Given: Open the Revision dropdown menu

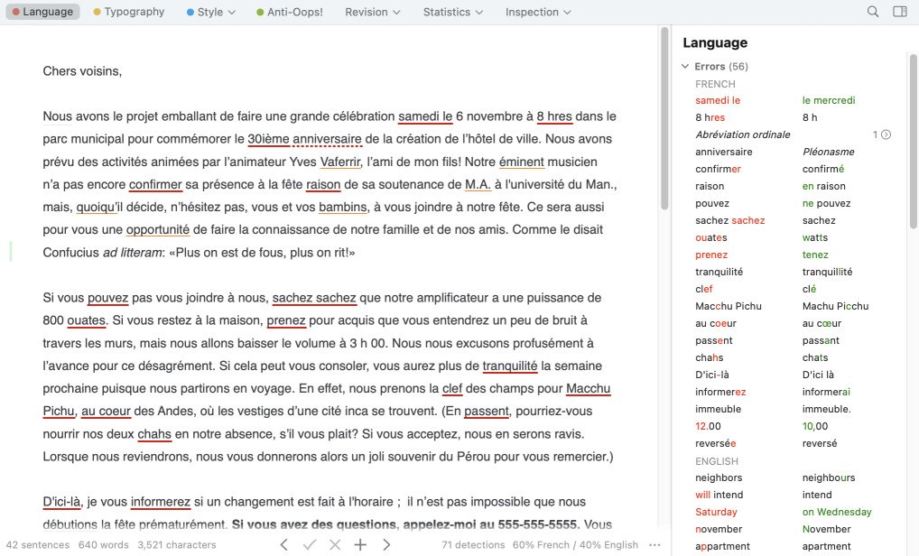Looking at the screenshot, I should tap(373, 12).
